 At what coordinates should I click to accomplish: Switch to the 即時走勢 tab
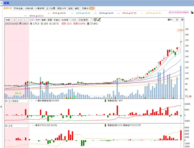click(18, 8)
